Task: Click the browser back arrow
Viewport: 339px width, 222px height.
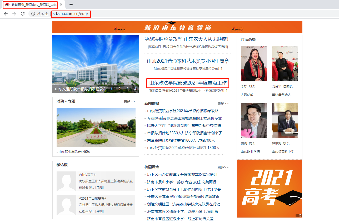Action: click(x=6, y=14)
